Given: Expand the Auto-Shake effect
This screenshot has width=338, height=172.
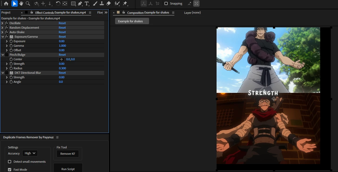Looking at the screenshot, I should (x=2, y=32).
